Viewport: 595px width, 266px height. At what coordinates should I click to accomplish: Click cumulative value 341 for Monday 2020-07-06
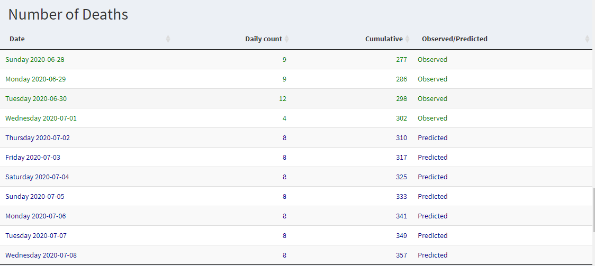[x=401, y=216]
